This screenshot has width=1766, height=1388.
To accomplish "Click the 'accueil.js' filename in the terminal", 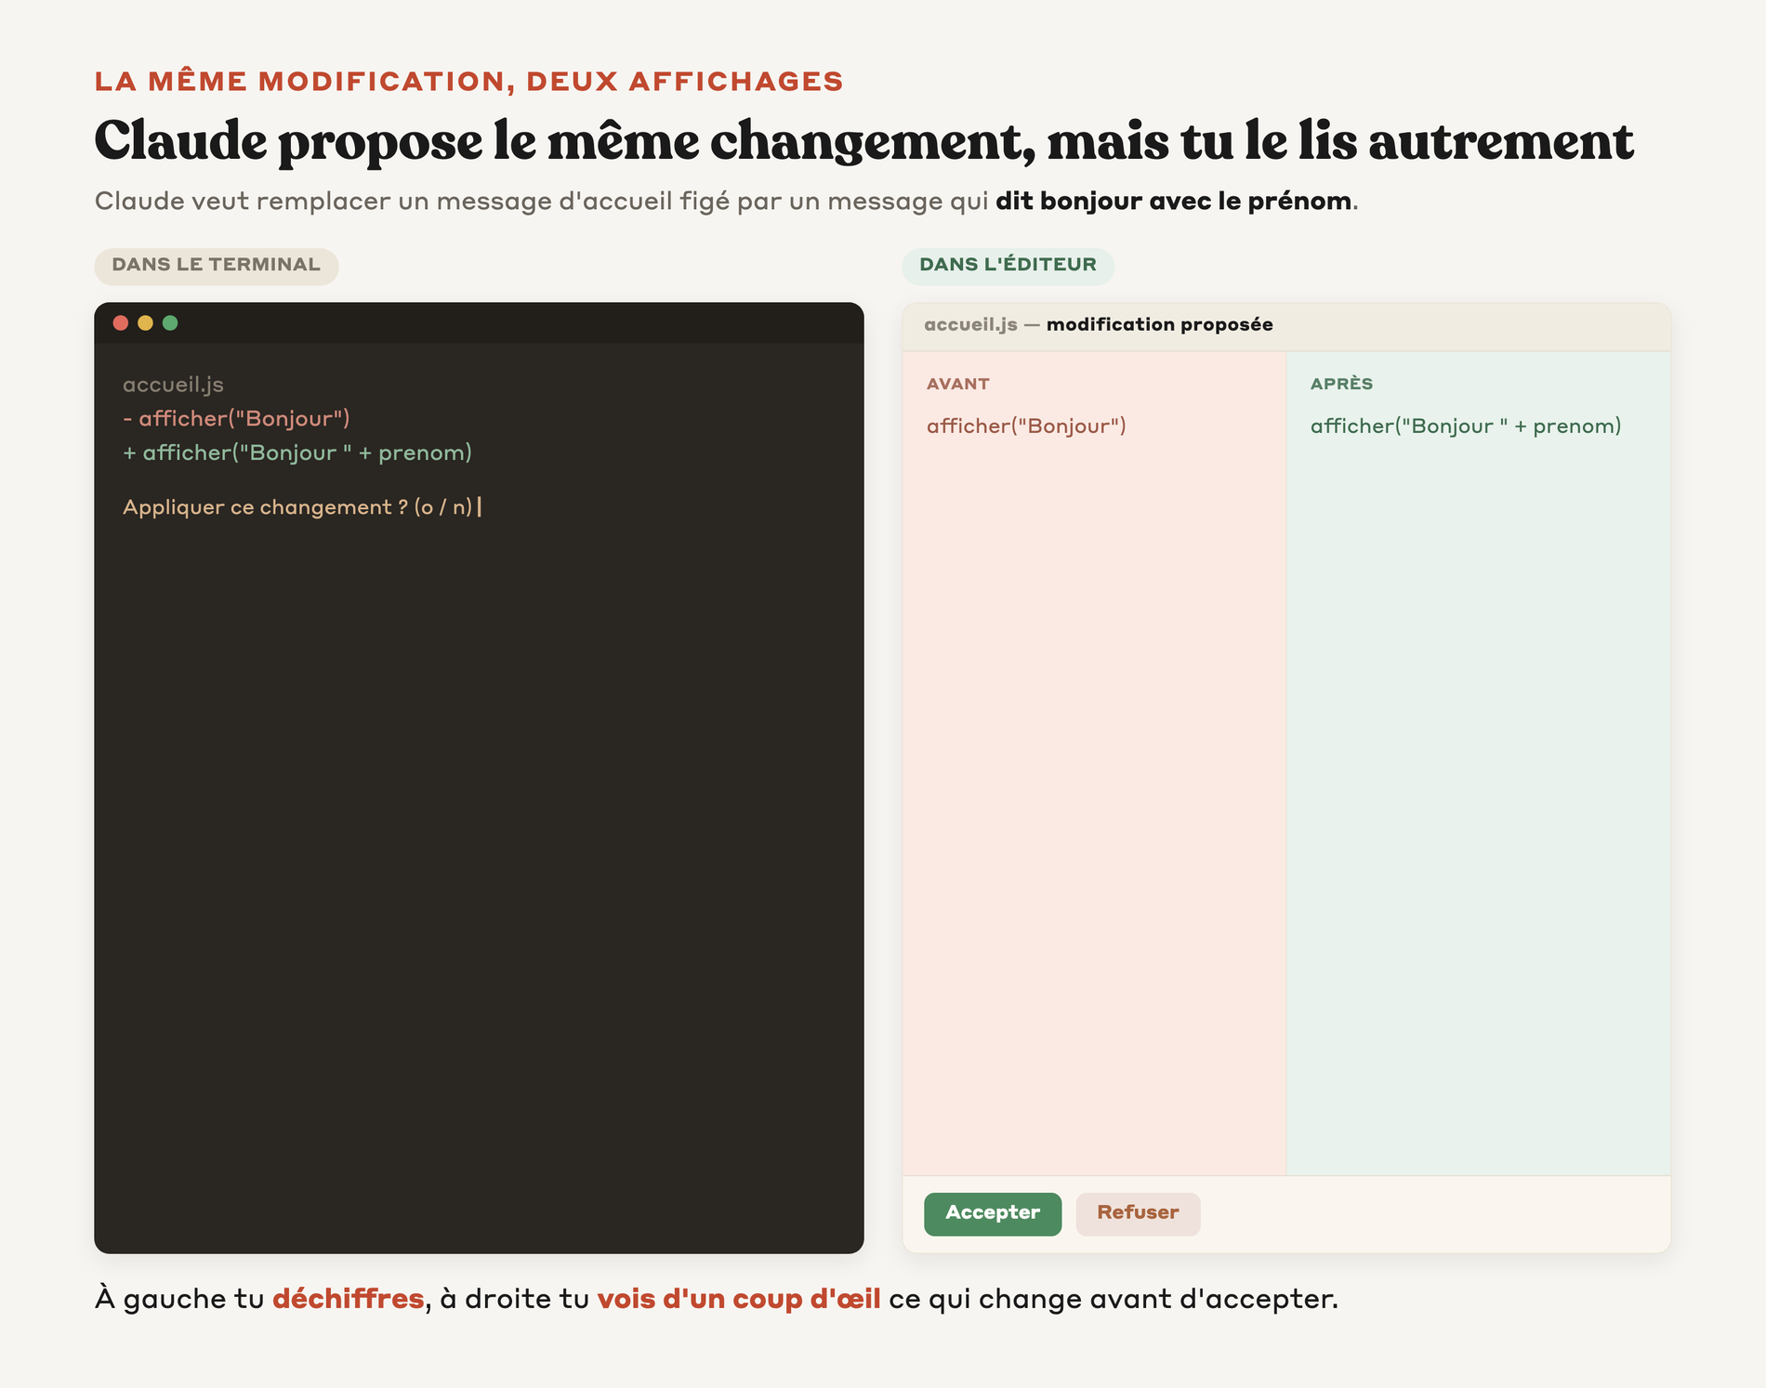I will click(x=173, y=385).
